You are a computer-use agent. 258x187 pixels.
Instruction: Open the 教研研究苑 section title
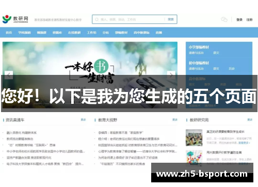[199, 120]
